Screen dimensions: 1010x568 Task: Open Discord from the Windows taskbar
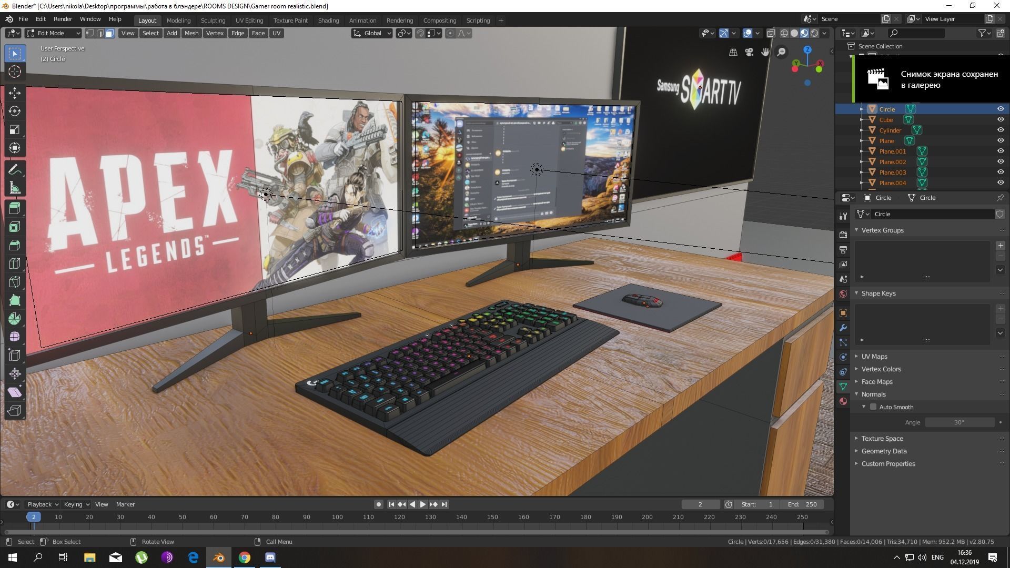coord(270,557)
